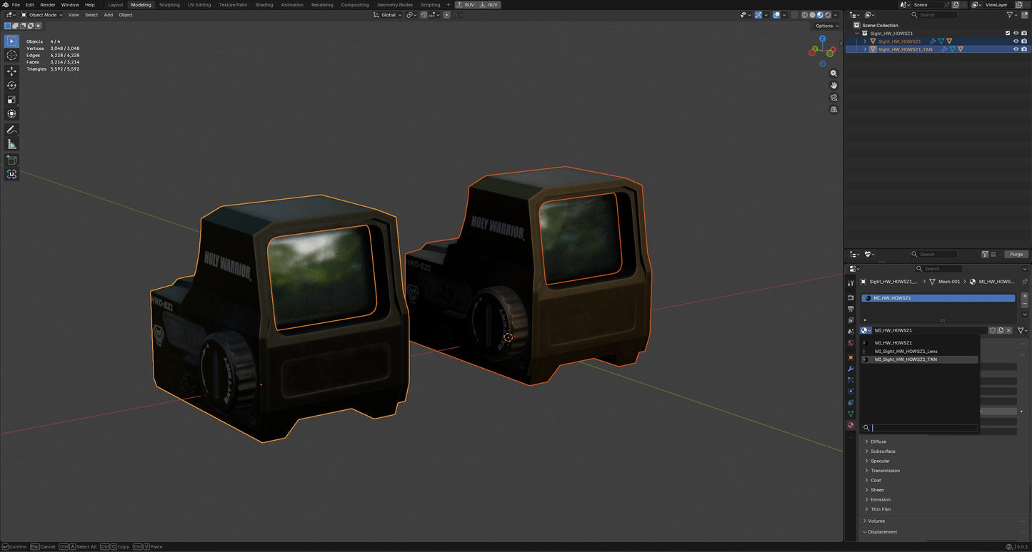Switch orthographic/perspective grid icon
This screenshot has height=552, width=1032.
(833, 110)
